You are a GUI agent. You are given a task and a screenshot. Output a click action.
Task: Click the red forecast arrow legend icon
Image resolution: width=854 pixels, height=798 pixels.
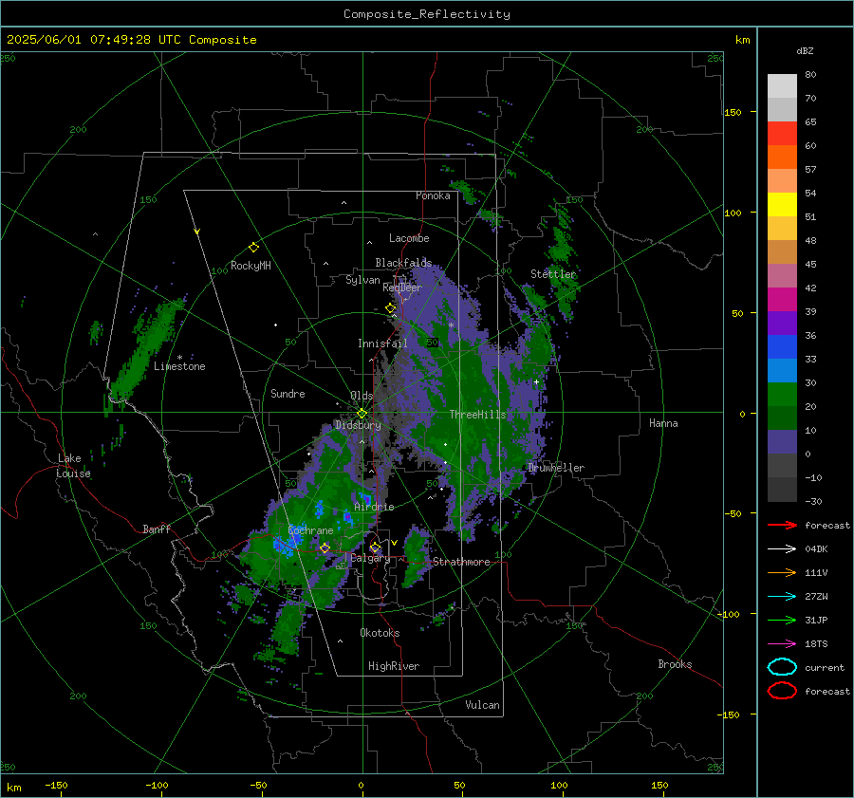[x=782, y=525]
